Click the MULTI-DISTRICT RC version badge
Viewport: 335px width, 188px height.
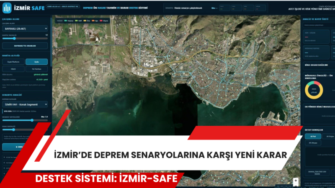[x=62, y=7]
